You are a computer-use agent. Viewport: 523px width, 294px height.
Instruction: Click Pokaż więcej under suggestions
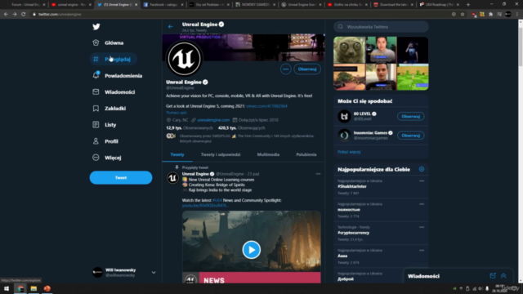(349, 152)
